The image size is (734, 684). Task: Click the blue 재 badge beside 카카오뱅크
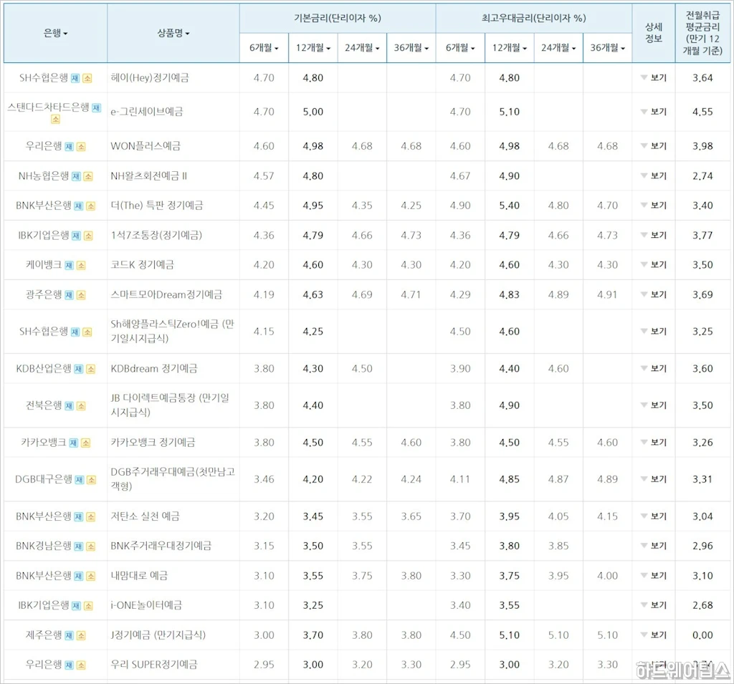pos(74,443)
